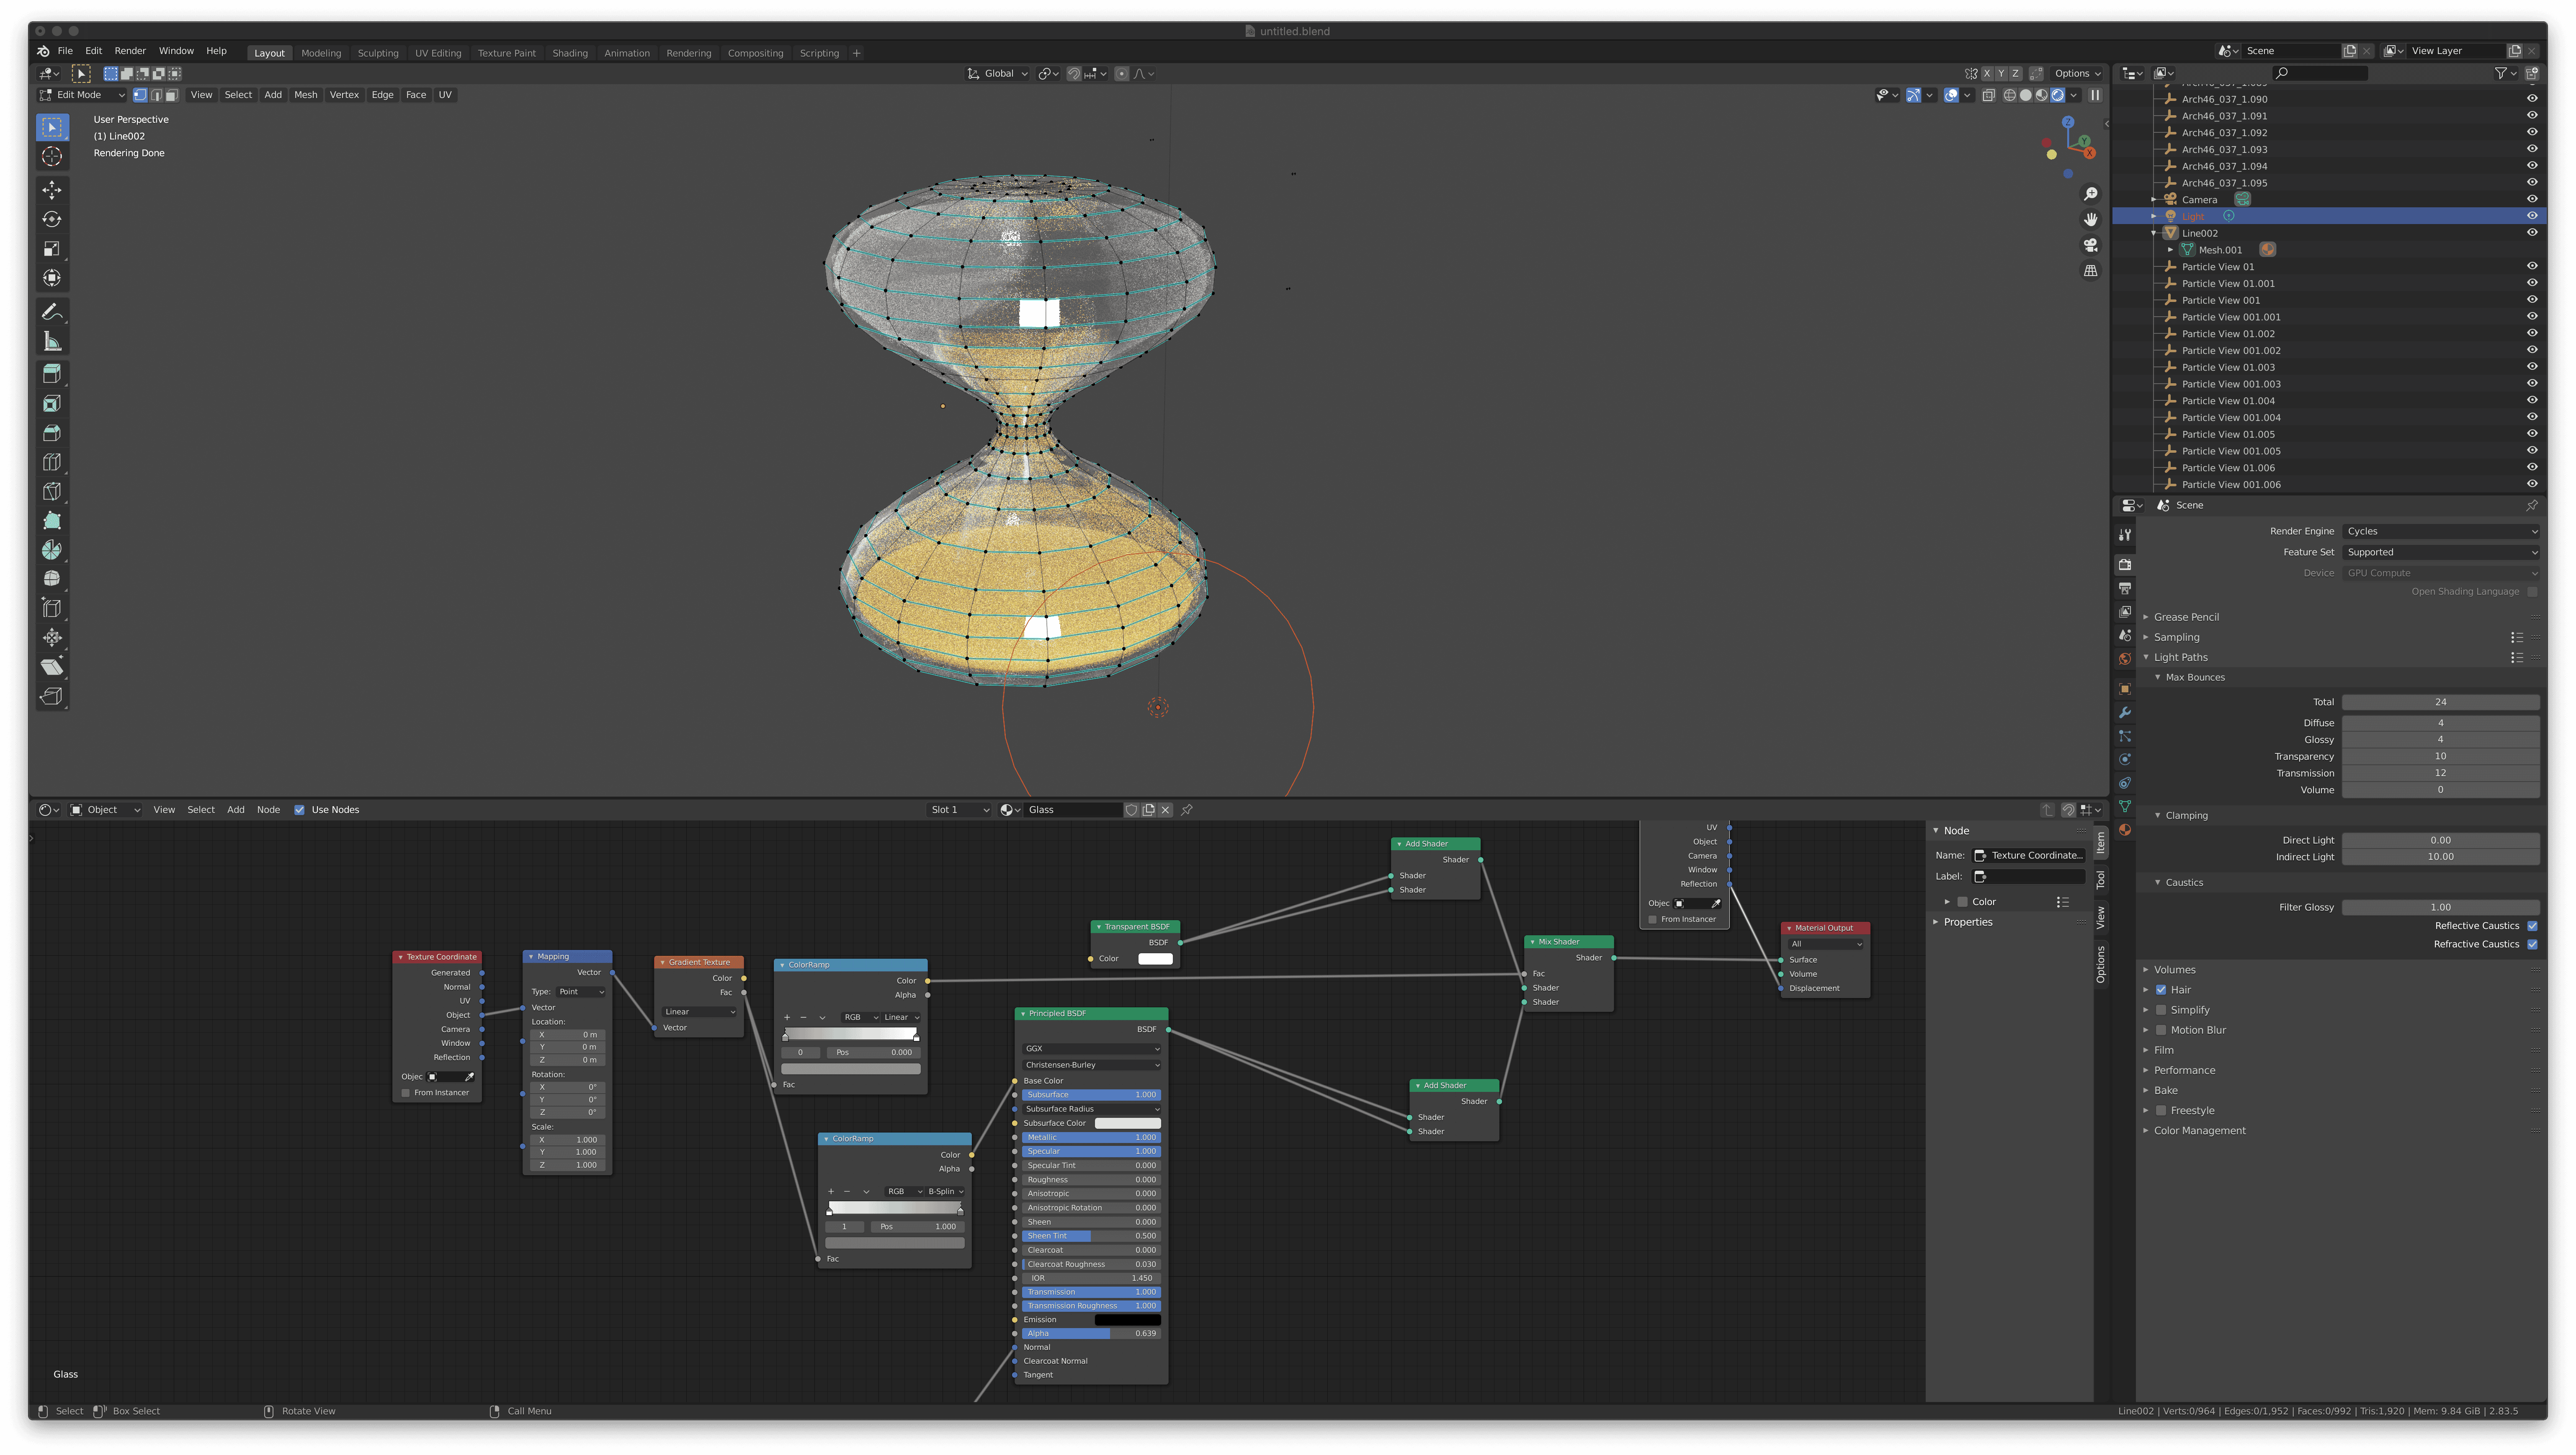Switch to Shading workspace tab
2576x1455 pixels.
pyautogui.click(x=570, y=53)
